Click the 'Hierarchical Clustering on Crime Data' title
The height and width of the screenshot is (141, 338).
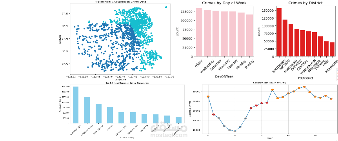120,2
